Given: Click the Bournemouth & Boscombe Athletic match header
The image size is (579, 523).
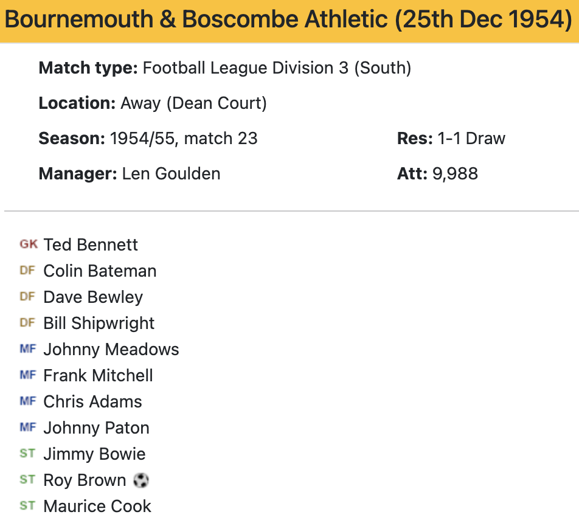Looking at the screenshot, I should 288,20.
